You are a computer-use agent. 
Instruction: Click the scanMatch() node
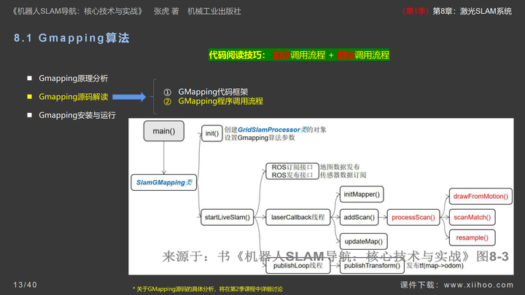[x=472, y=217]
